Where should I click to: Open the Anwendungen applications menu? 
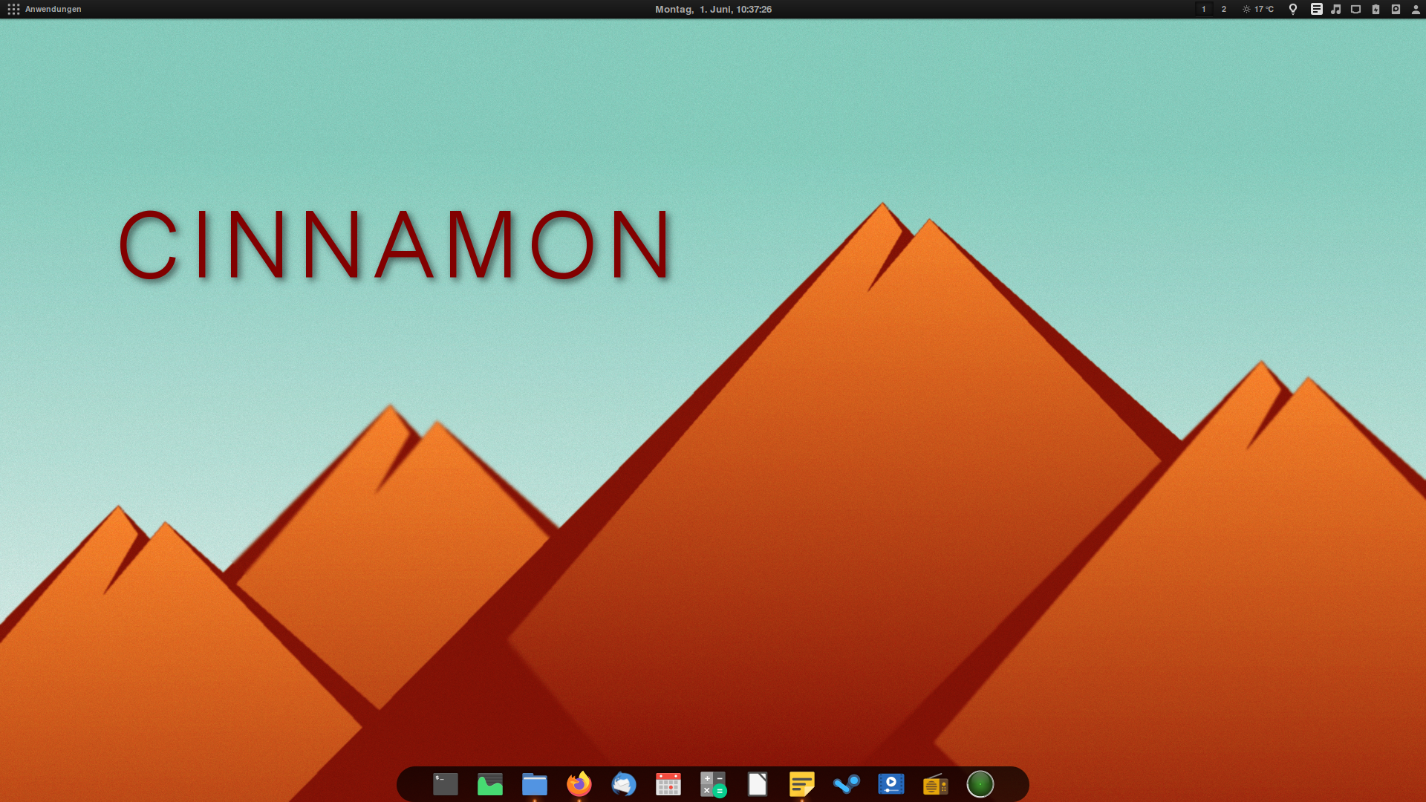[x=45, y=9]
